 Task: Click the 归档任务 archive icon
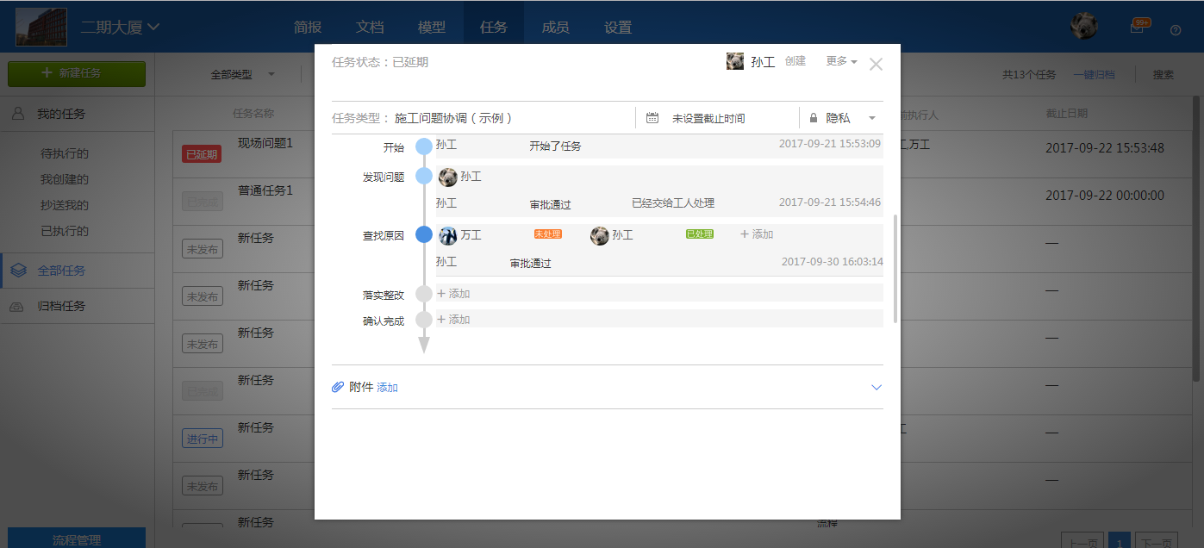point(18,307)
